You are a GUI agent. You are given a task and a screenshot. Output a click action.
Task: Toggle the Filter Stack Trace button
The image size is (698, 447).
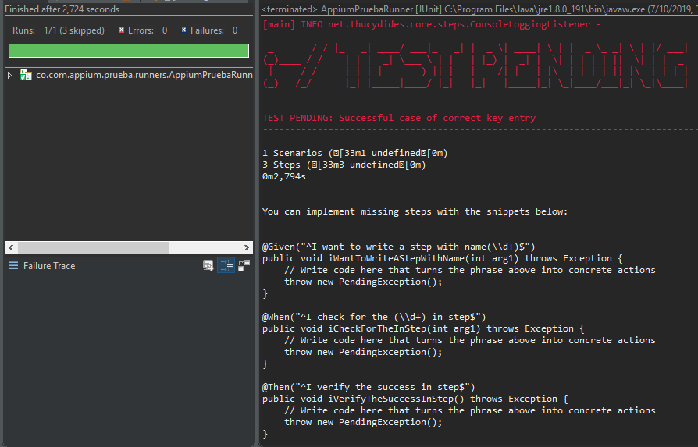pos(226,266)
